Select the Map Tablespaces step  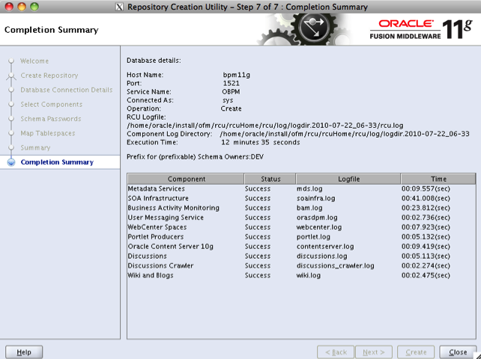click(48, 133)
